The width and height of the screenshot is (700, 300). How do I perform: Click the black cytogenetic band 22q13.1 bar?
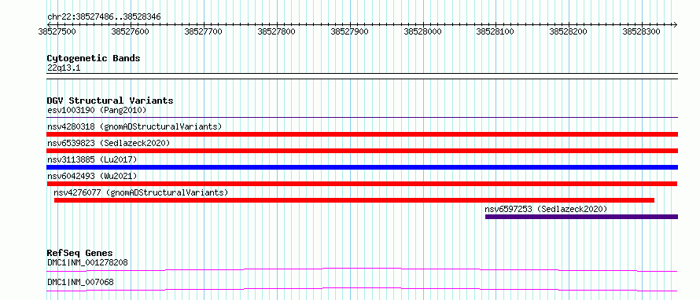pos(362,76)
